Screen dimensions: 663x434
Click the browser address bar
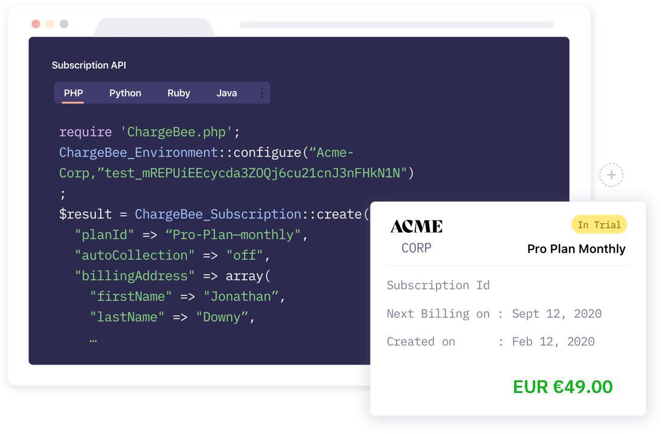(397, 25)
